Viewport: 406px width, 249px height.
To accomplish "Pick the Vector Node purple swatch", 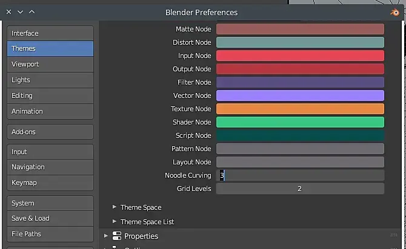I will [x=300, y=95].
